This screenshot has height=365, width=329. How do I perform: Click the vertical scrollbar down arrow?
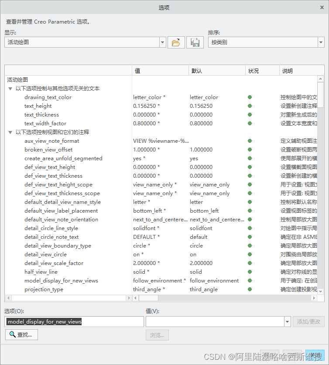321,291
